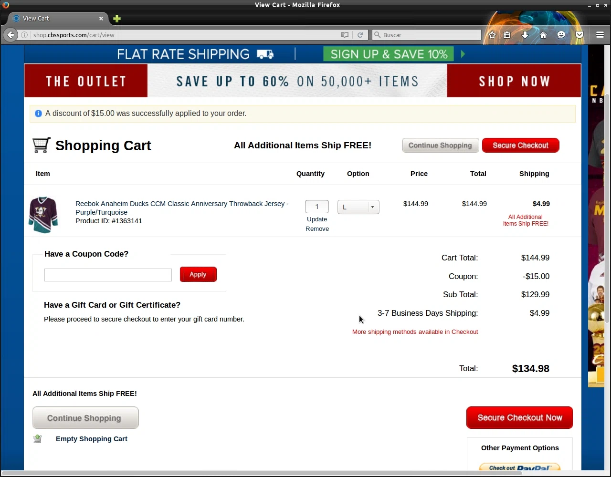Open the Firefox hamburger menu
Screen dimensions: 611x477
(x=600, y=35)
